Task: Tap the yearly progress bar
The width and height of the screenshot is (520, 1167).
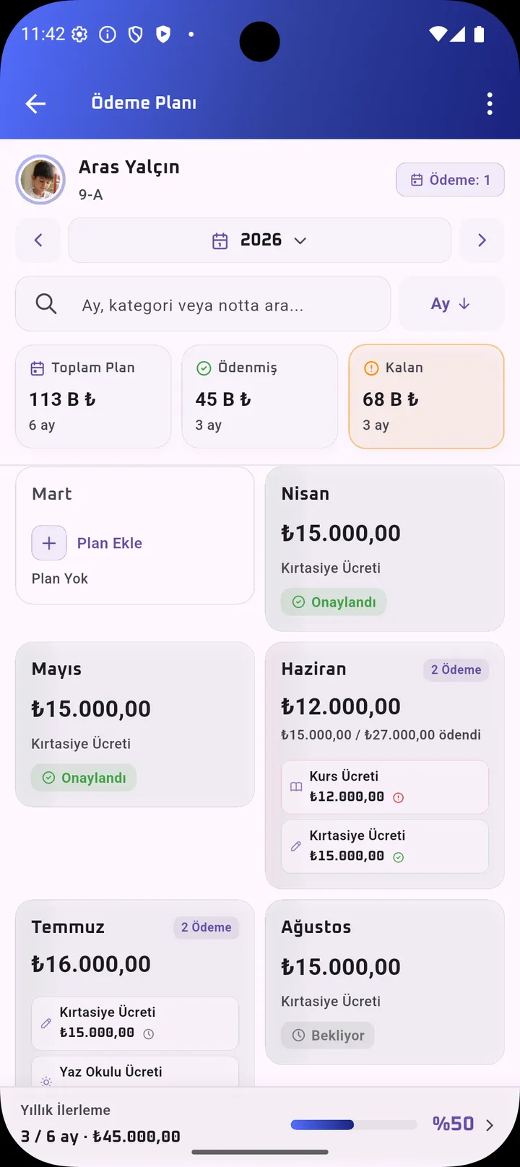Action: point(354,1124)
